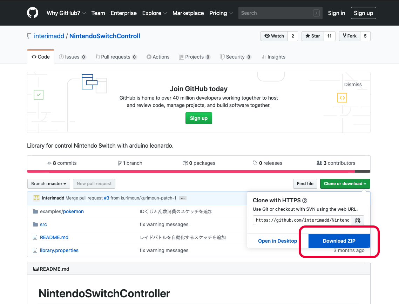Open the Pricing dropdown menu
The image size is (399, 304).
click(x=221, y=13)
